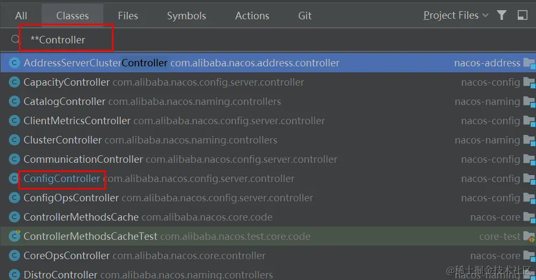Click module folder icon on ConfigController row
The image size is (536, 280).
point(529,179)
